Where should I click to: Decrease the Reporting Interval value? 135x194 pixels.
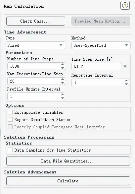point(126,84)
